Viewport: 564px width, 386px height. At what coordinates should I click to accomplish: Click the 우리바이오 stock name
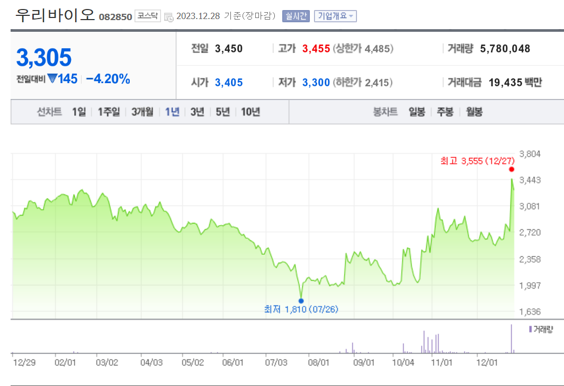[x=55, y=15]
